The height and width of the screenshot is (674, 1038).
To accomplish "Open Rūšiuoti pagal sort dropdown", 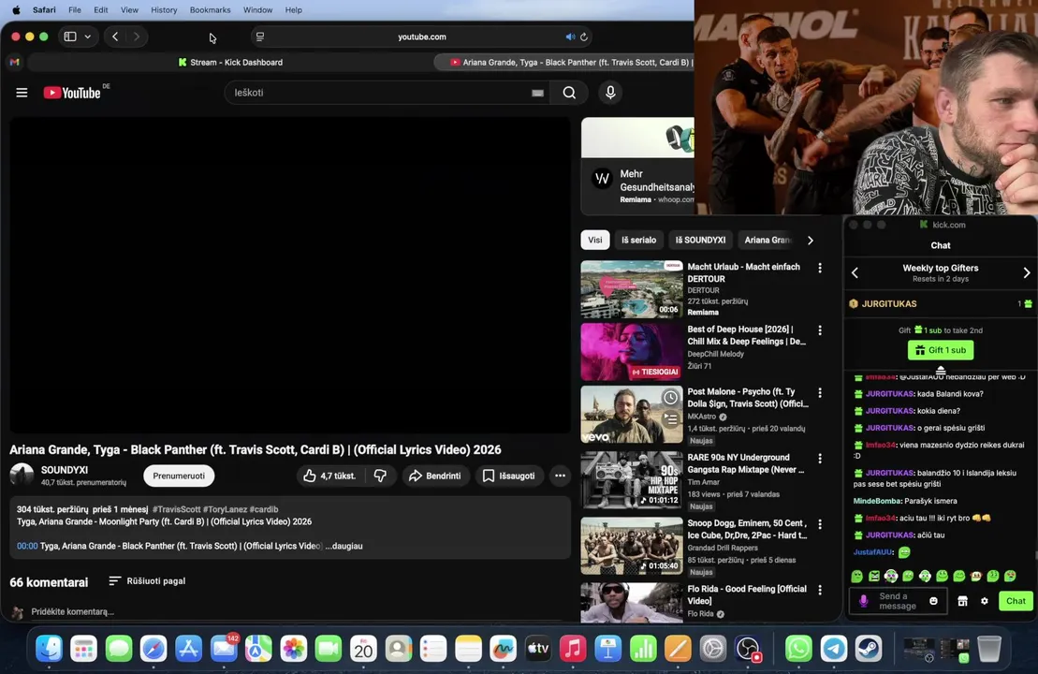I will tap(147, 580).
